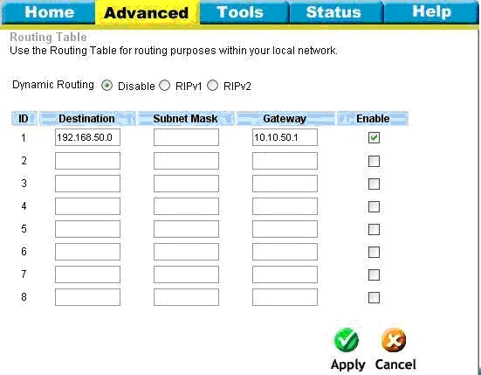The height and width of the screenshot is (375, 481).
Task: Click Destination field with 192.168.50.0
Action: (x=88, y=137)
